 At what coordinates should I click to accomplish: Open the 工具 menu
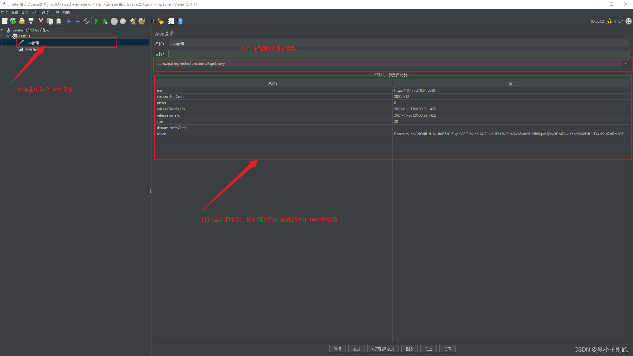coord(56,12)
